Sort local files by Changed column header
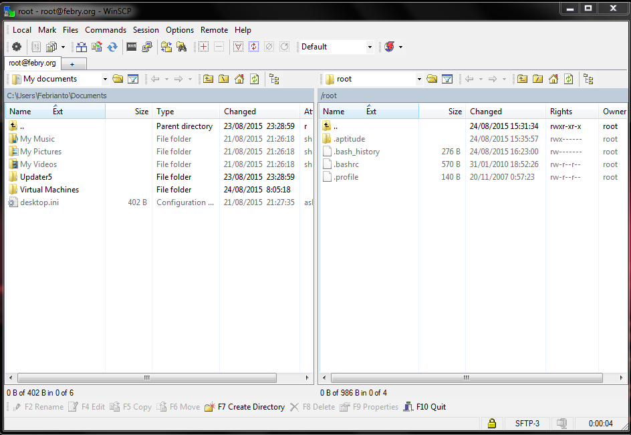The height and width of the screenshot is (435, 631). click(259, 112)
